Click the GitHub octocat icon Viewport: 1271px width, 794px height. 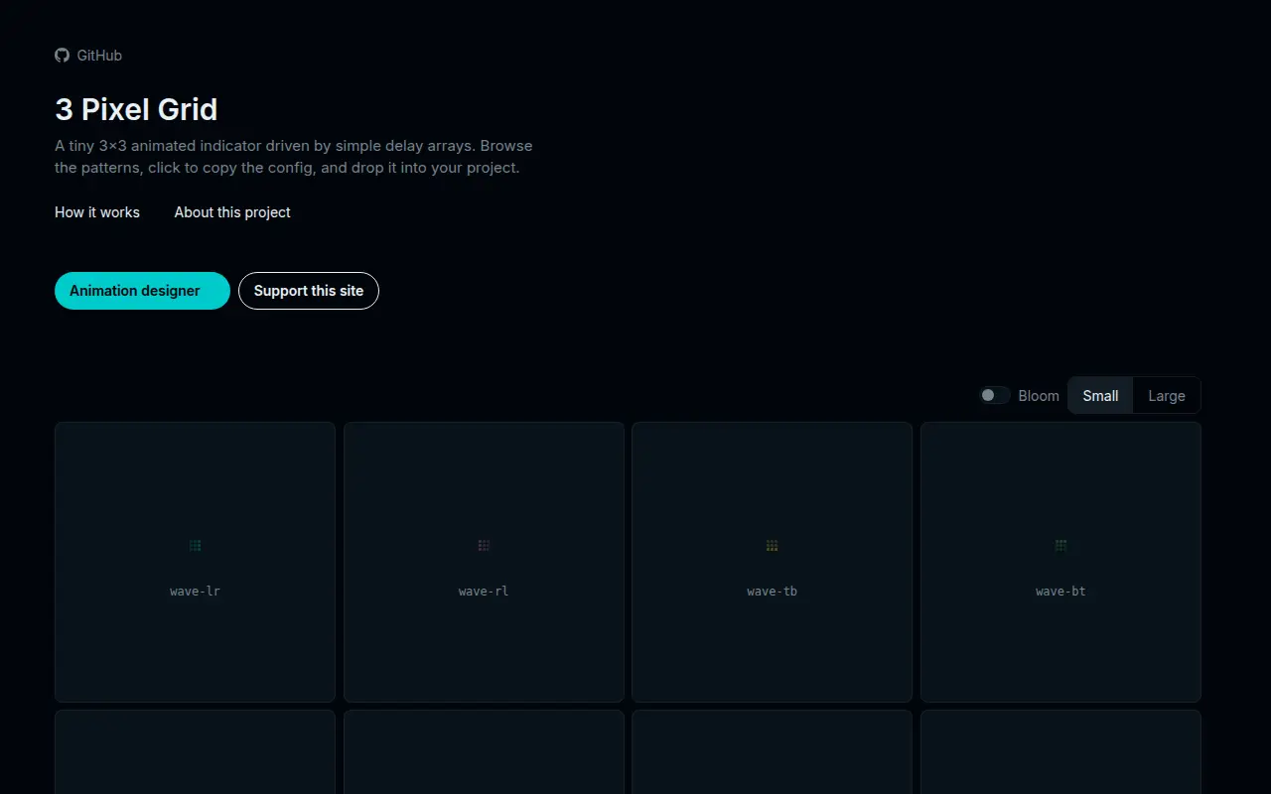pos(62,56)
